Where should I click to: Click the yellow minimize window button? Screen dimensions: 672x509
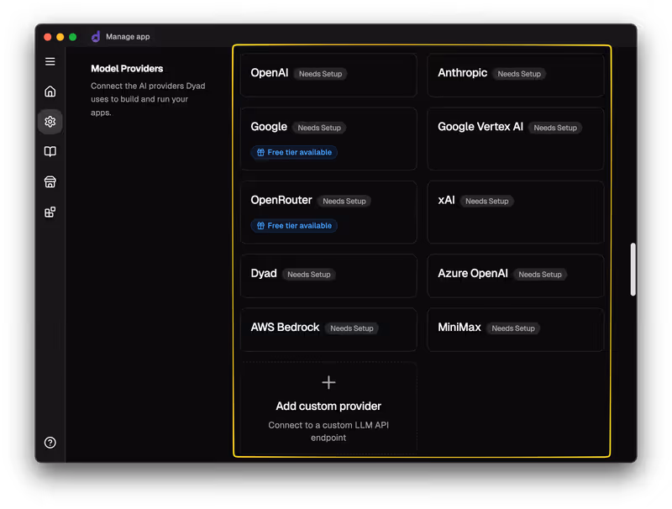pyautogui.click(x=60, y=37)
